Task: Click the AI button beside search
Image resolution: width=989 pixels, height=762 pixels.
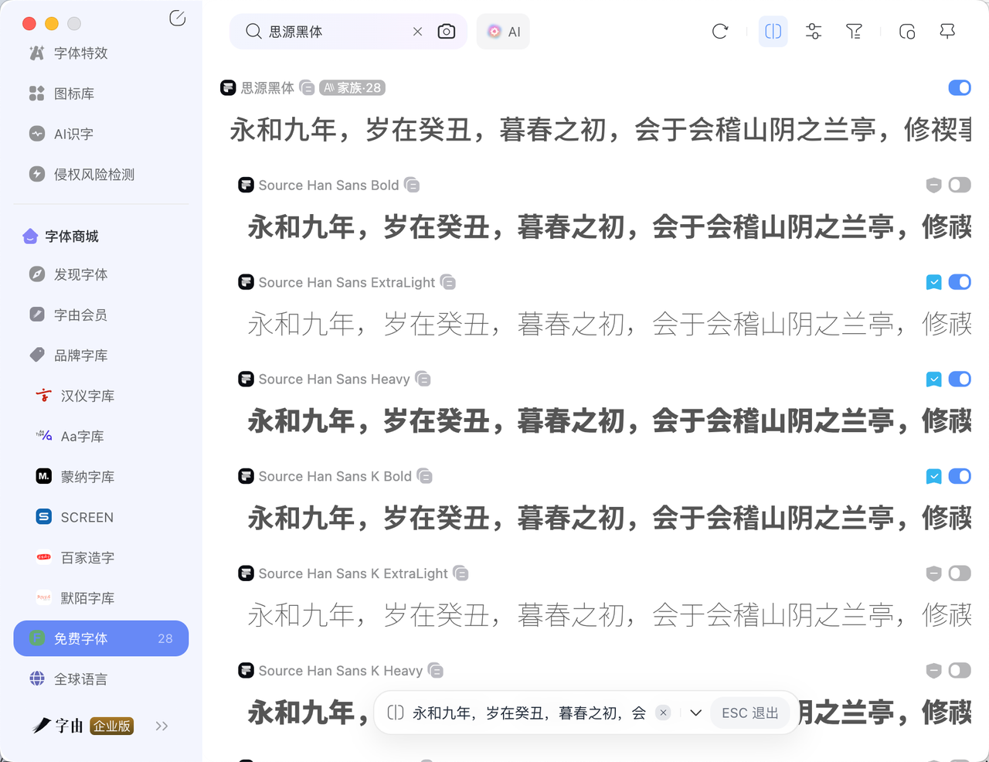Action: point(503,32)
